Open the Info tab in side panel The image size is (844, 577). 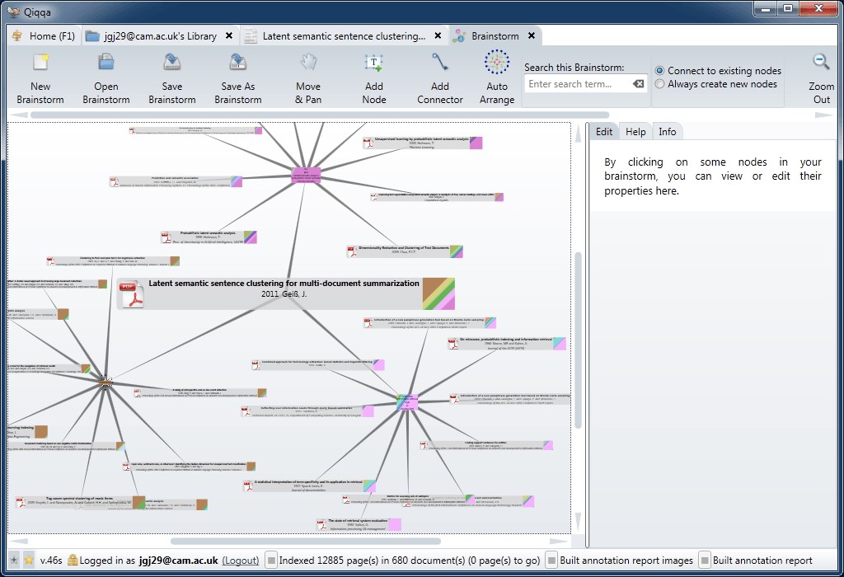(667, 132)
